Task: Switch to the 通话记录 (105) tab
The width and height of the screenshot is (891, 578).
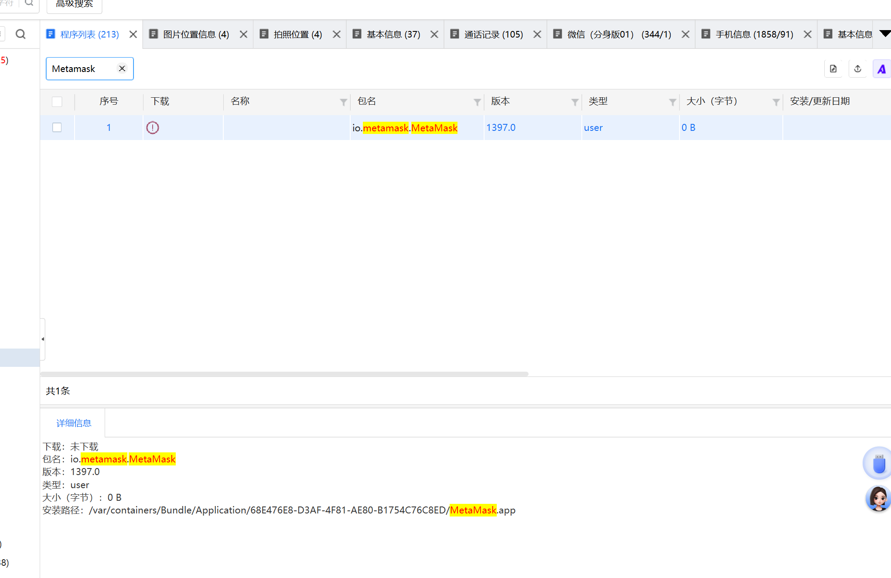Action: 494,34
